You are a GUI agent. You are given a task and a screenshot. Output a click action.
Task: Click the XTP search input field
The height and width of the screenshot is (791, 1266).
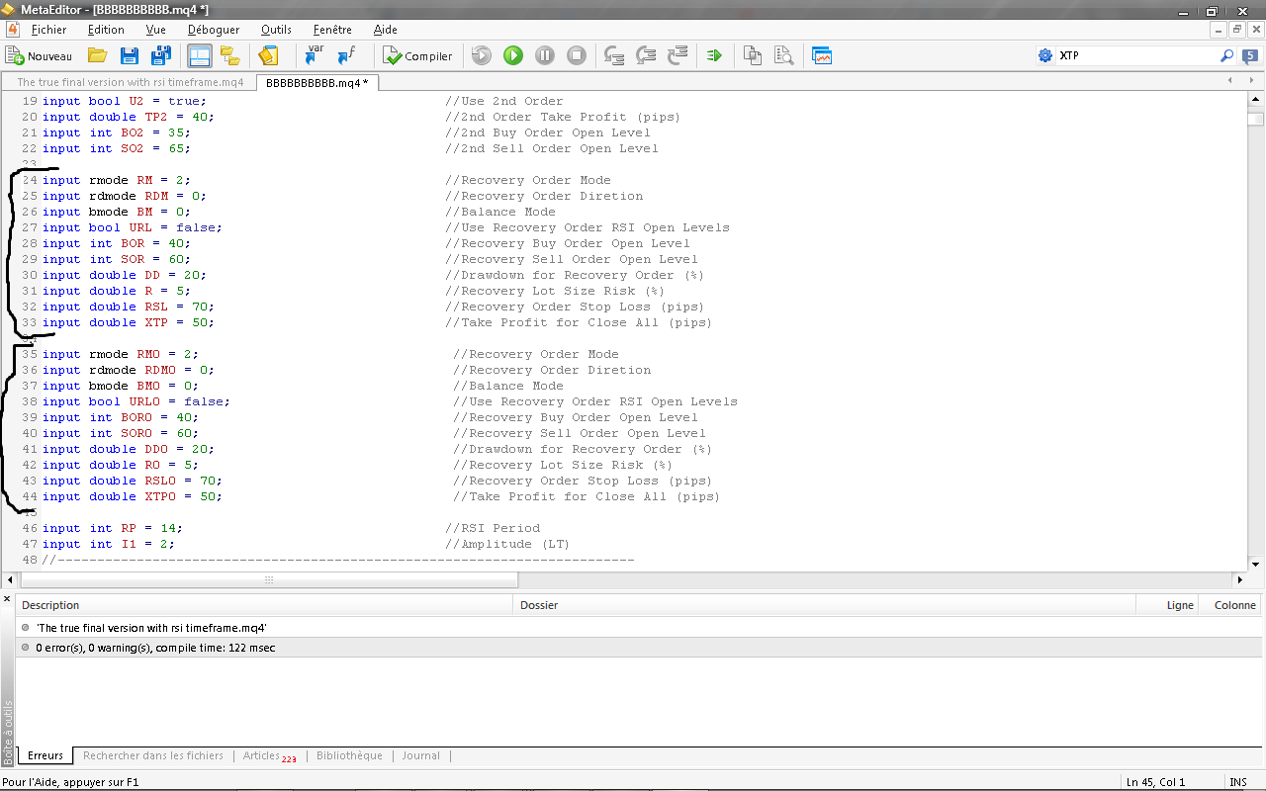pyautogui.click(x=1137, y=56)
